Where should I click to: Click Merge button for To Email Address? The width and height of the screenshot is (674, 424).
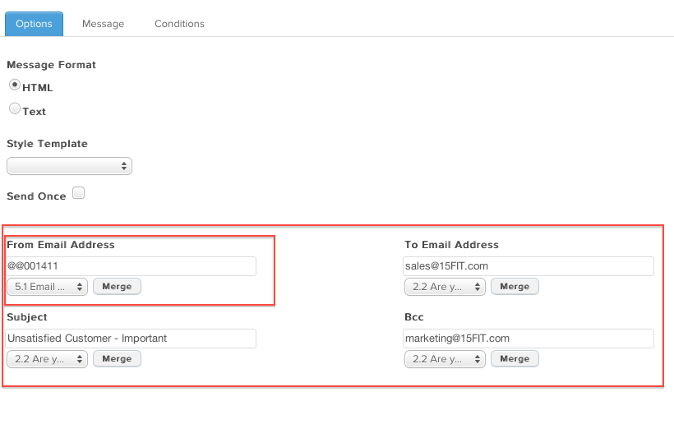(x=515, y=287)
